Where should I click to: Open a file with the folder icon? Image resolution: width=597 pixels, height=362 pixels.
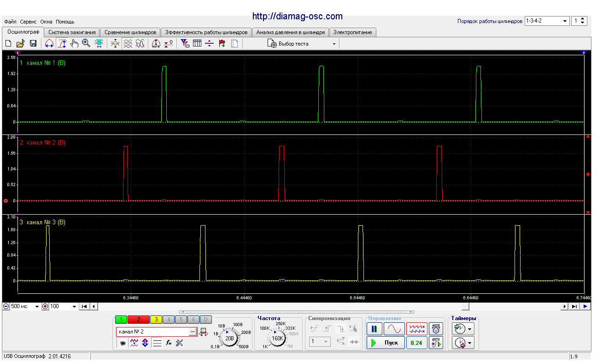(20, 44)
